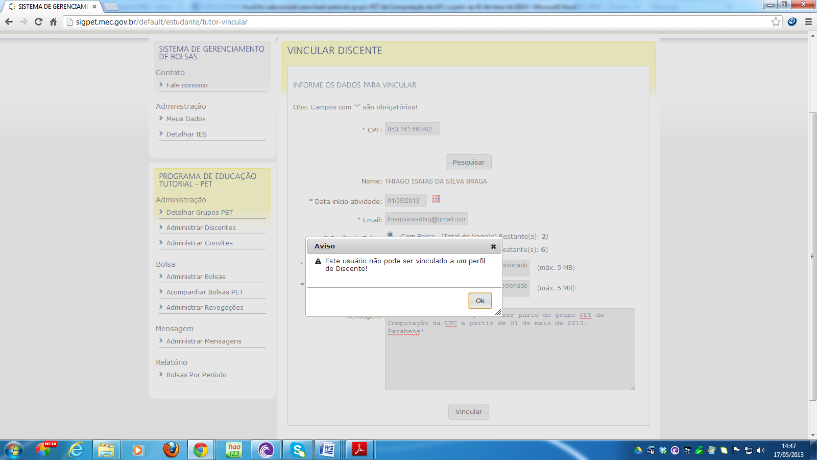Click the Pesquisar button
This screenshot has width=817, height=460.
coord(469,163)
